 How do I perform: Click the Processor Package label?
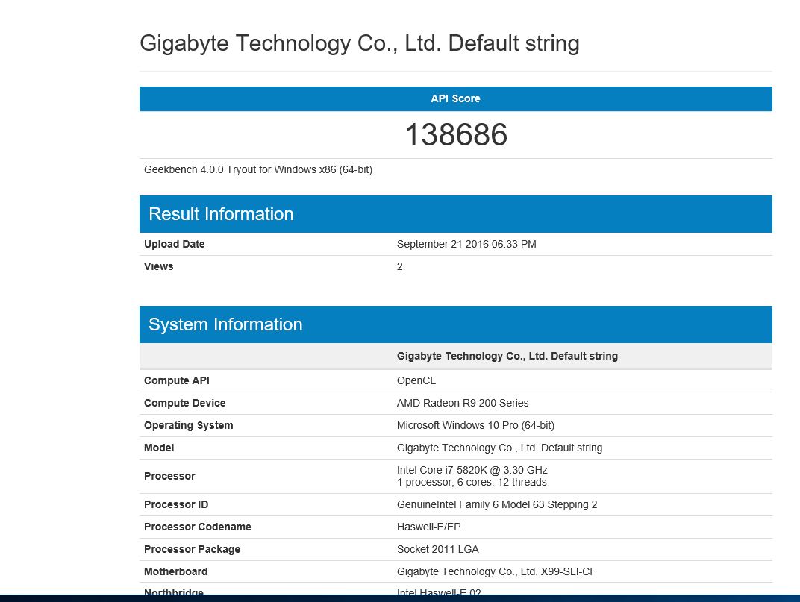[192, 550]
